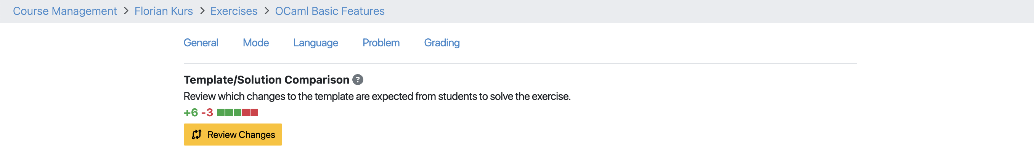Click the first green diff square

coord(220,113)
